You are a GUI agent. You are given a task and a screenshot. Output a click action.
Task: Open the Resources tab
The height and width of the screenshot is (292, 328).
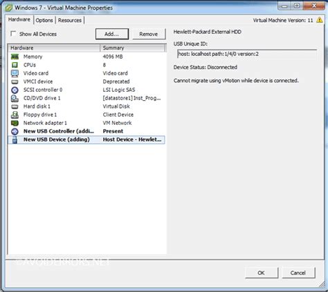point(70,20)
